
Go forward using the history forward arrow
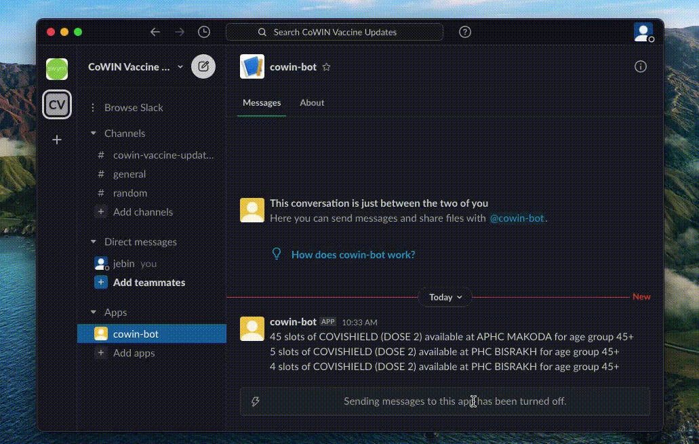(x=180, y=32)
